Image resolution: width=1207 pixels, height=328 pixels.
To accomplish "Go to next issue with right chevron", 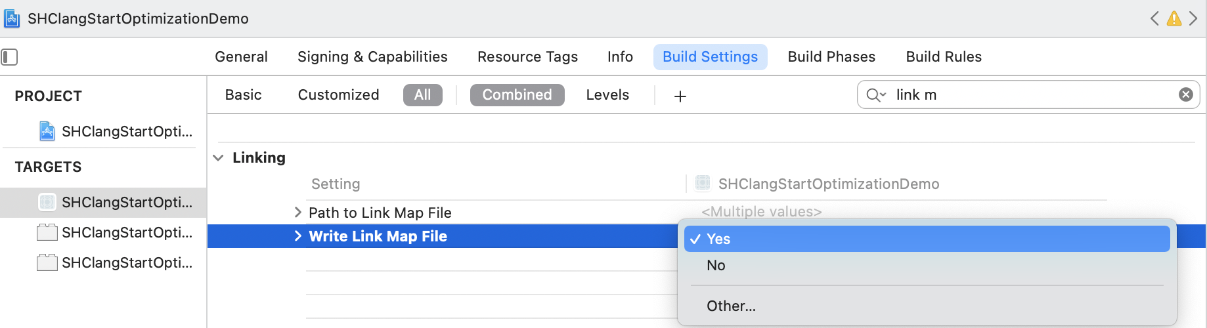I will 1193,18.
